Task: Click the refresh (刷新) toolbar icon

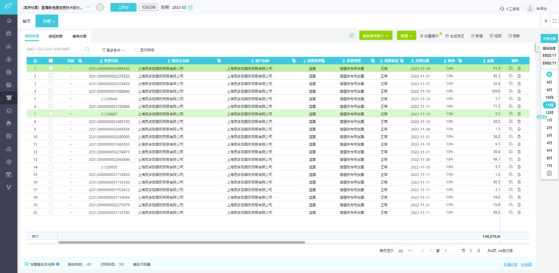Action: coord(514,35)
